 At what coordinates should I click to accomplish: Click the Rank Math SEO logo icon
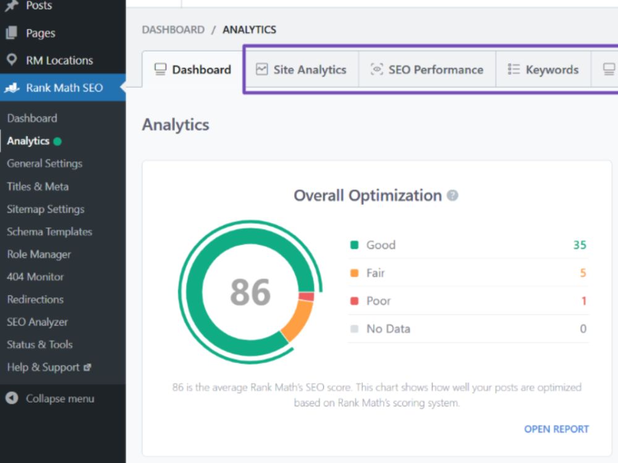click(12, 88)
